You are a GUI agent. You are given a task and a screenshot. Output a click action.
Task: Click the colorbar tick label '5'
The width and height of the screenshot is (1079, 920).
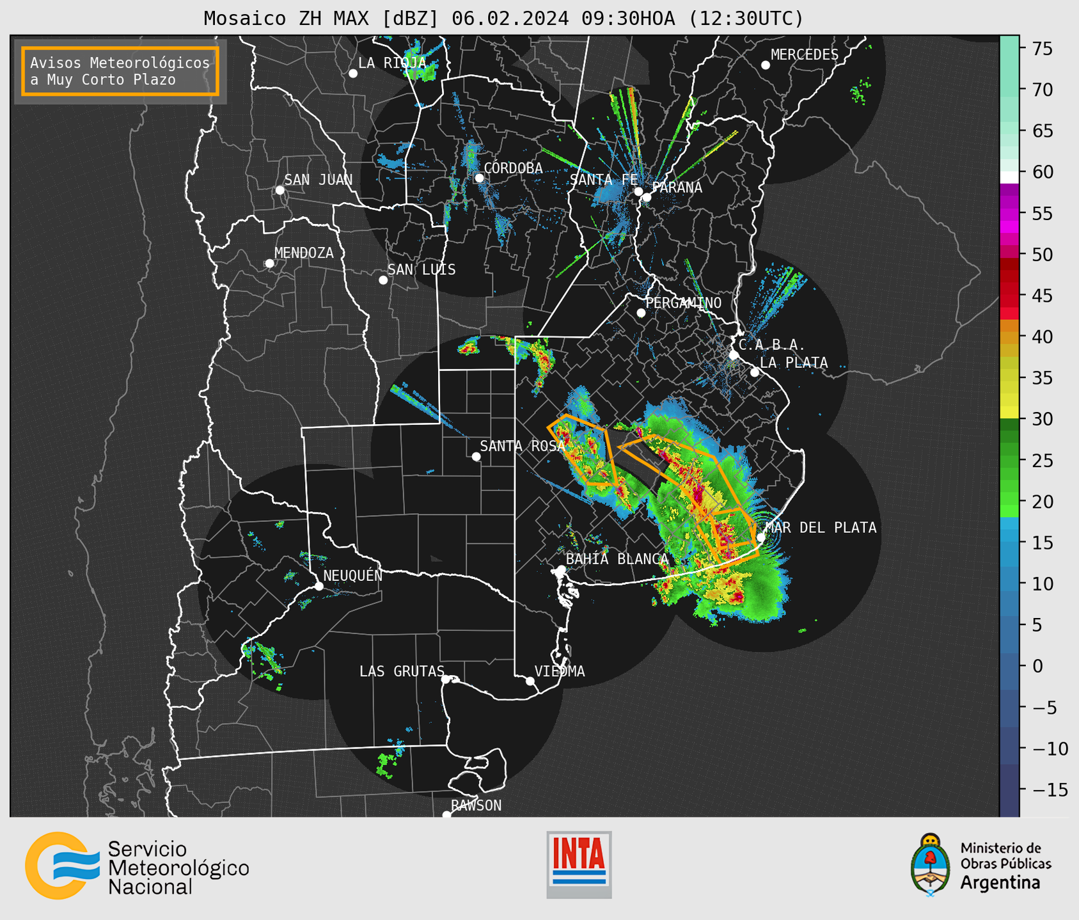[1037, 625]
